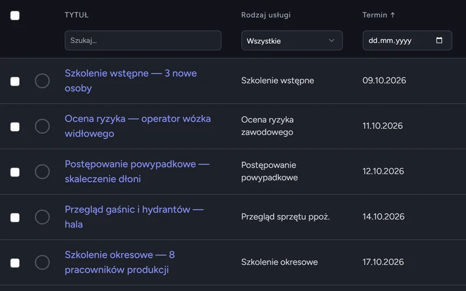Viewport: 466px width, 291px height.
Task: Check the box for Szkolenie okresowe row
Action: point(15,263)
